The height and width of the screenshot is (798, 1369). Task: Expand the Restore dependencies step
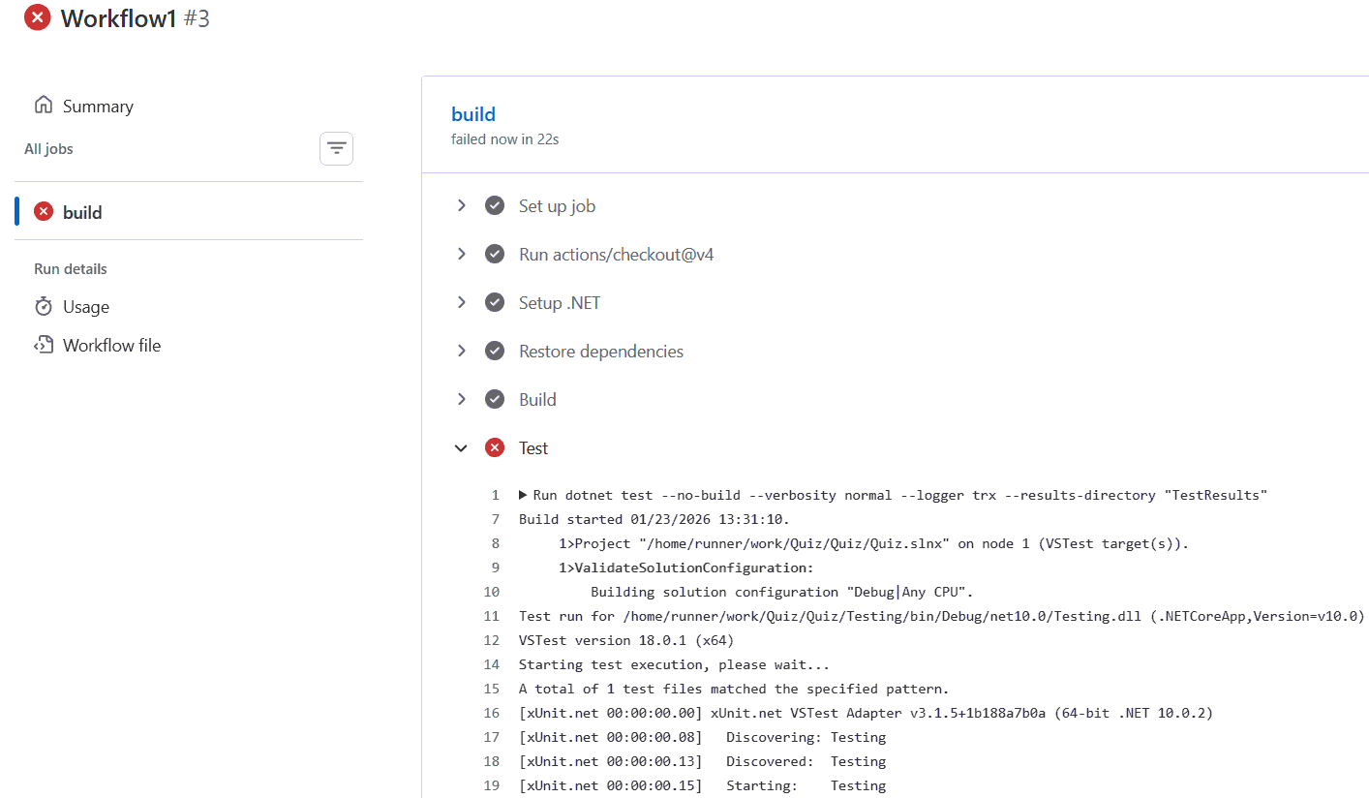click(461, 350)
